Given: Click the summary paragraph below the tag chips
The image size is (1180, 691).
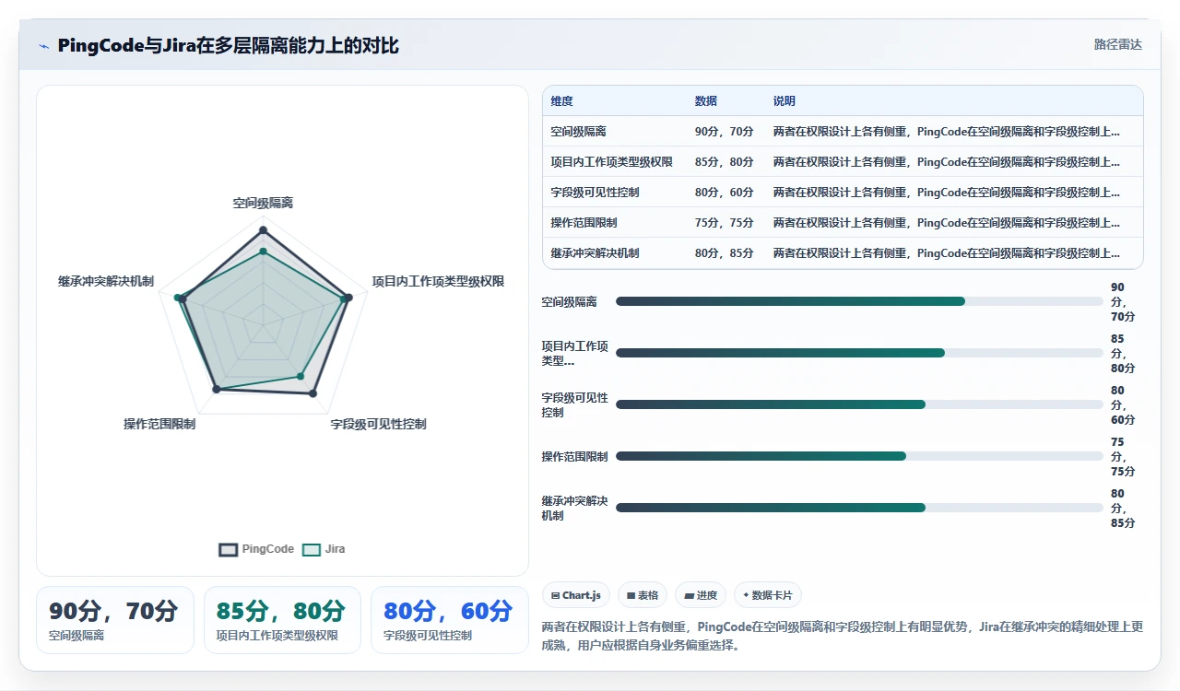Looking at the screenshot, I should (843, 636).
